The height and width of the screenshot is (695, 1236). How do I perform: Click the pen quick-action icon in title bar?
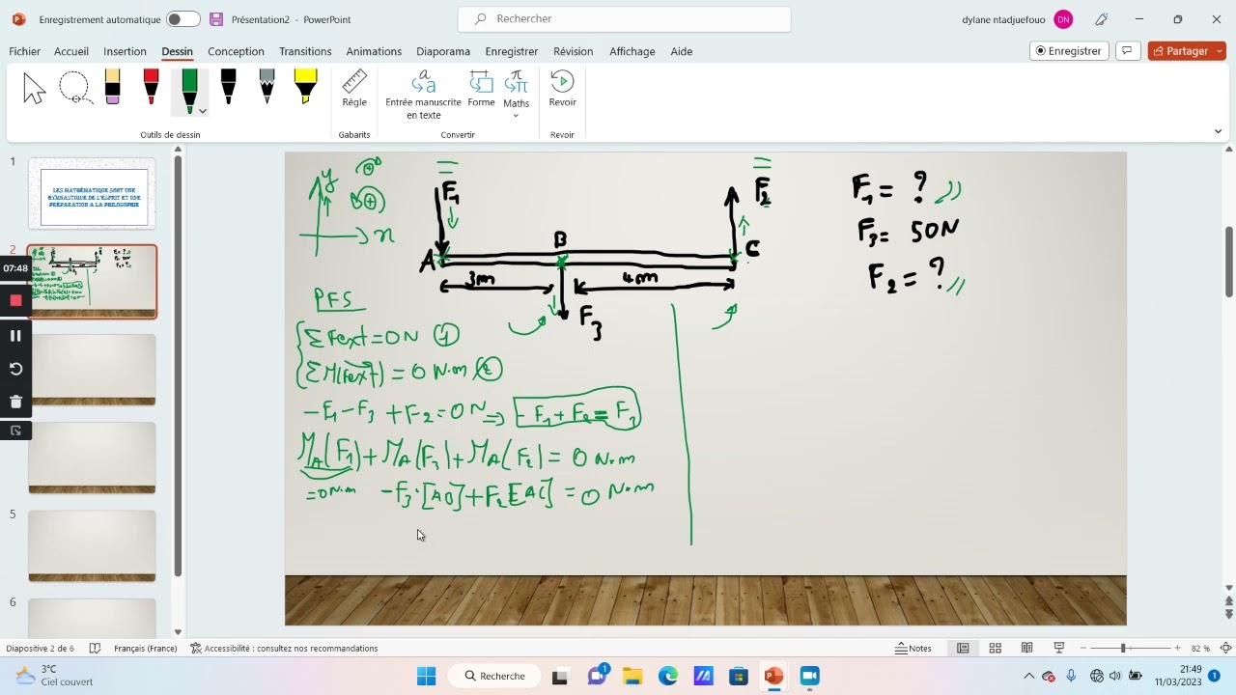(1102, 19)
